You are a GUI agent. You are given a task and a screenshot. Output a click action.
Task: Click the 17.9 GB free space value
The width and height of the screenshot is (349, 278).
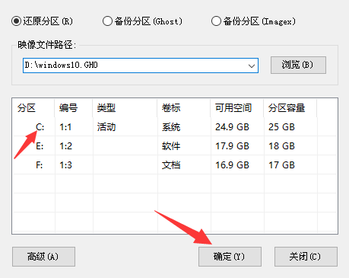[232, 146]
